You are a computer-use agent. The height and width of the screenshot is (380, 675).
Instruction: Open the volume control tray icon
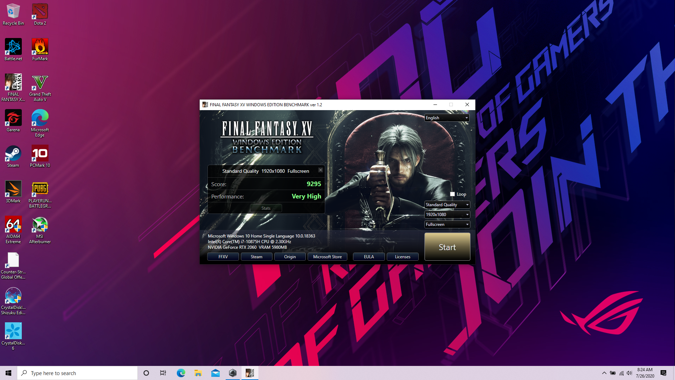(629, 373)
